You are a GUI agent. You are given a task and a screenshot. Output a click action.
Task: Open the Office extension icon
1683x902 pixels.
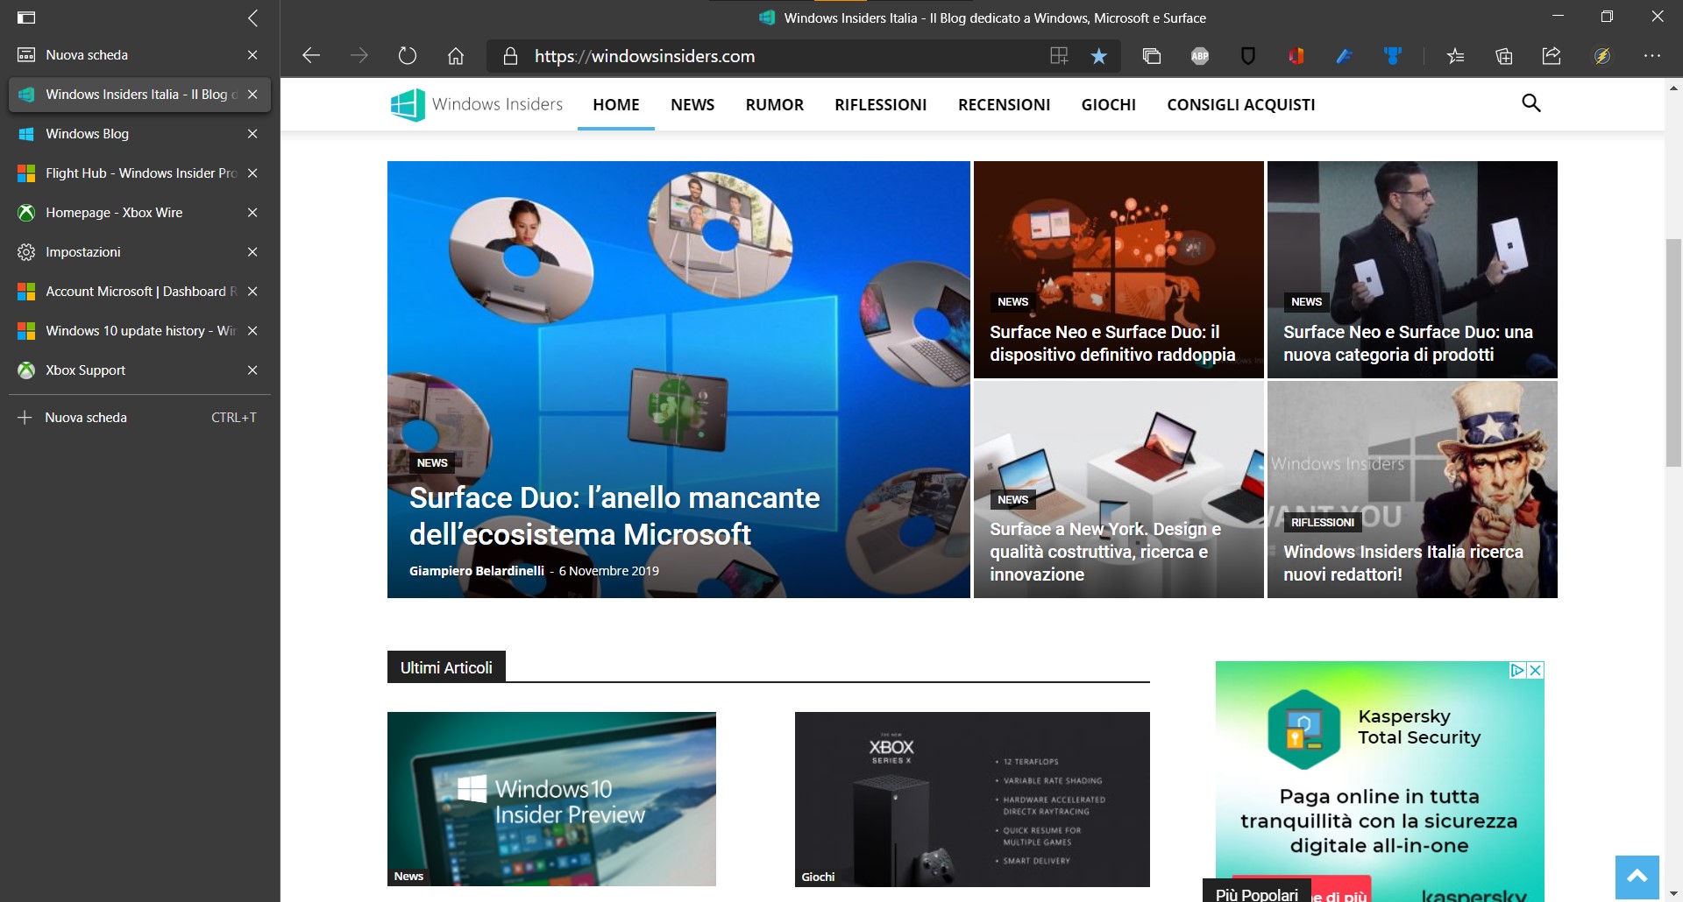1296,56
